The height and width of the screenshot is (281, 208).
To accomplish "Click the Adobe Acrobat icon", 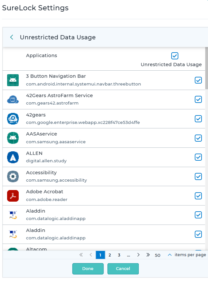I will click(13, 196).
